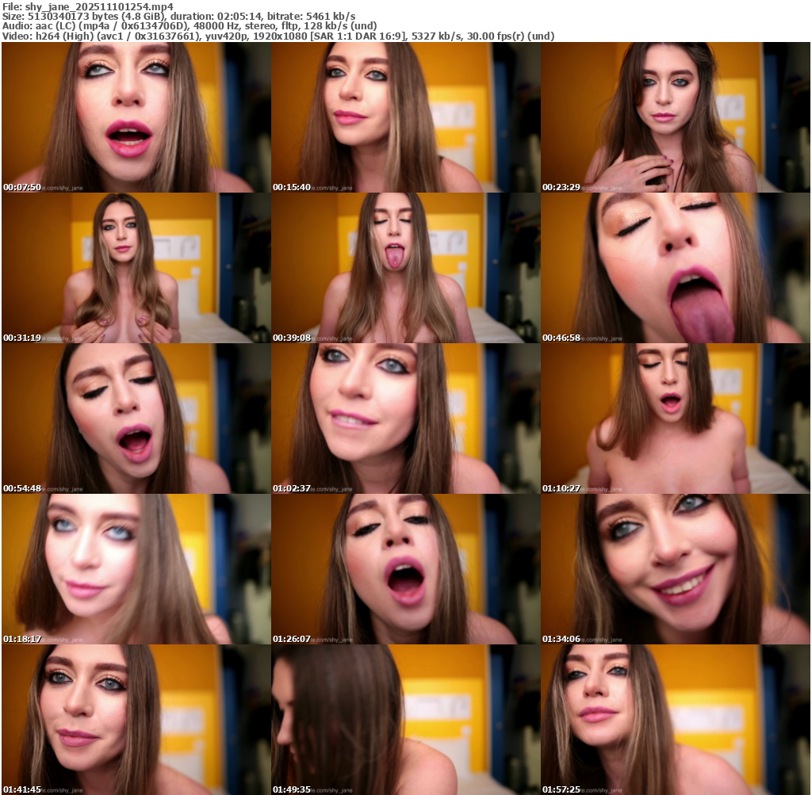Select the Video h264 codec info line
812x795 pixels.
278,36
